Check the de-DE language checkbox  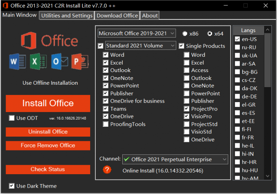point(237,97)
